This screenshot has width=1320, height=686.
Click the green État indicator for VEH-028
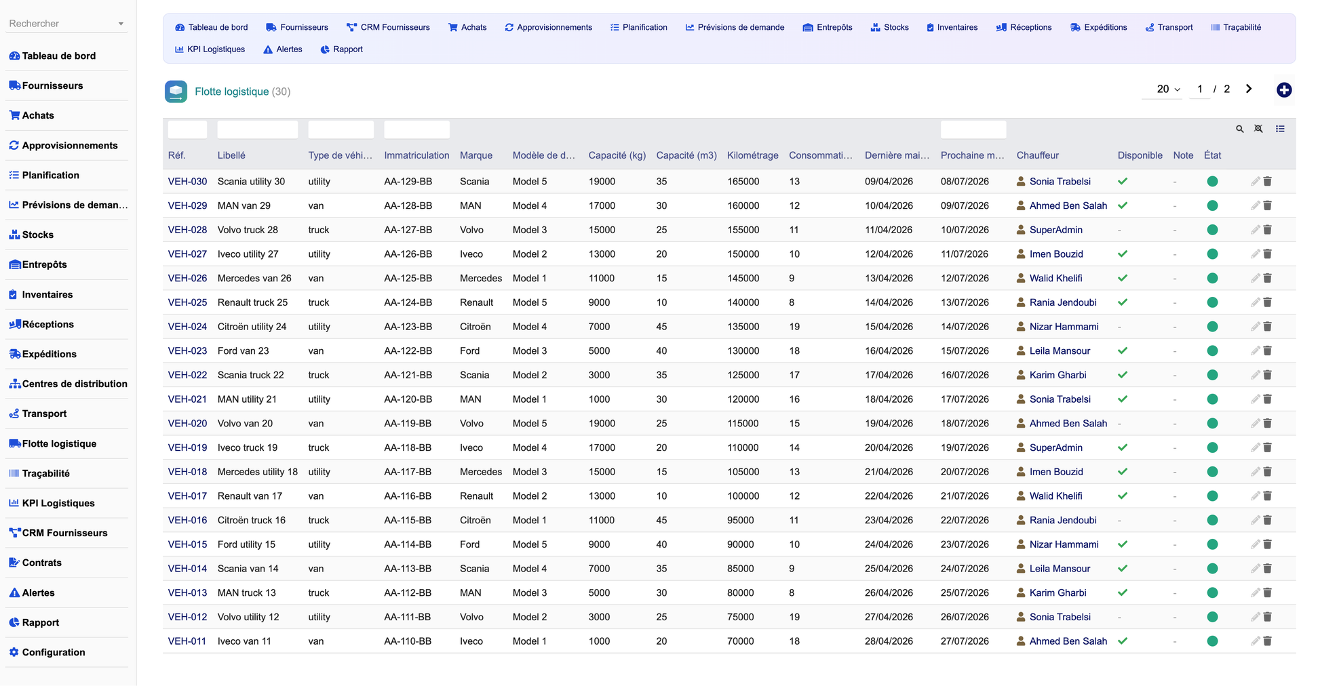1212,230
